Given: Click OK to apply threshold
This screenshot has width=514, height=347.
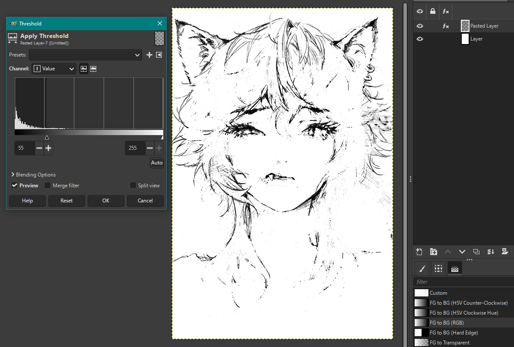Looking at the screenshot, I should point(106,201).
